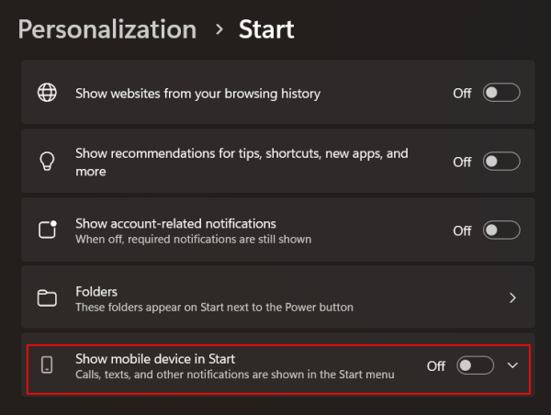Switch on Show mobile device in Start
Viewport: 551px width, 415px height.
tap(476, 365)
